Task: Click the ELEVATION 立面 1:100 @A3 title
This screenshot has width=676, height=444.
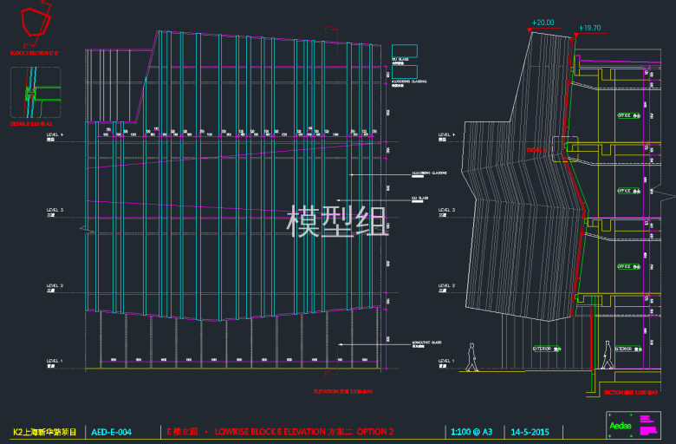Action: point(343,391)
